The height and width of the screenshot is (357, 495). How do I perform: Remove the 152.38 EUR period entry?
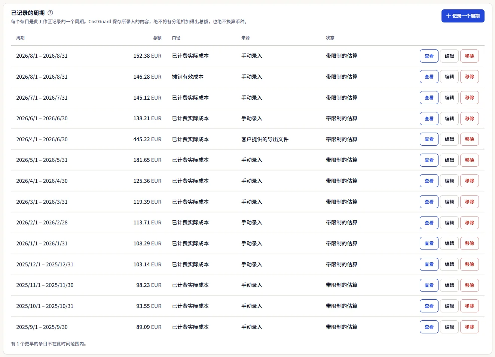click(470, 56)
